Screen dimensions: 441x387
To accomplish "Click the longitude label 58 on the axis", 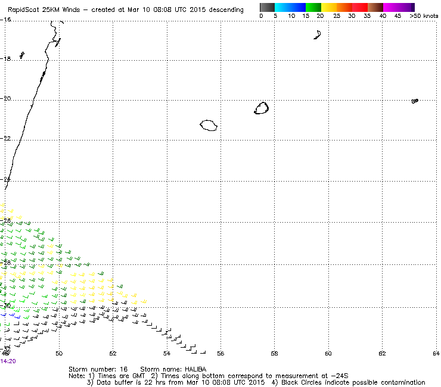I will [x=275, y=353].
